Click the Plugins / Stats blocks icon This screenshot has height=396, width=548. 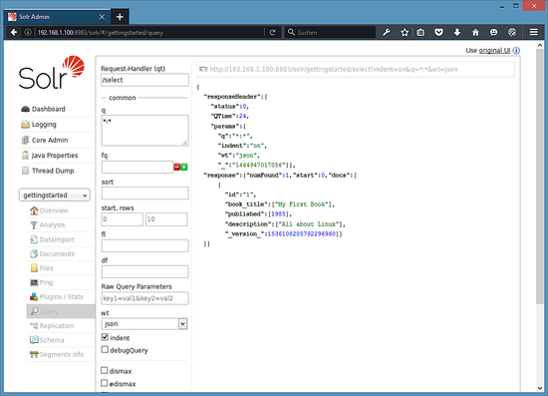tap(34, 297)
